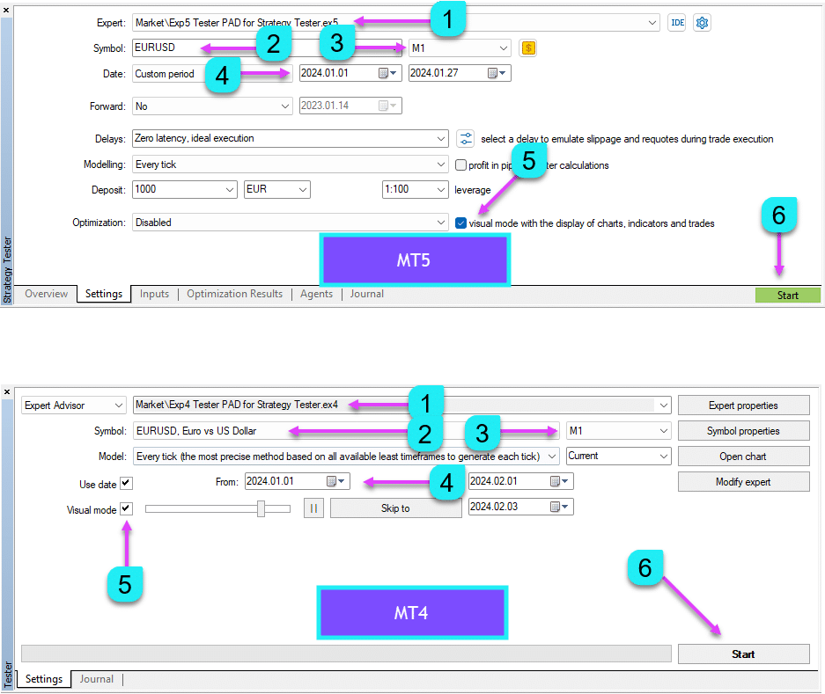
Task: Click the Expert properties button
Action: pos(743,405)
